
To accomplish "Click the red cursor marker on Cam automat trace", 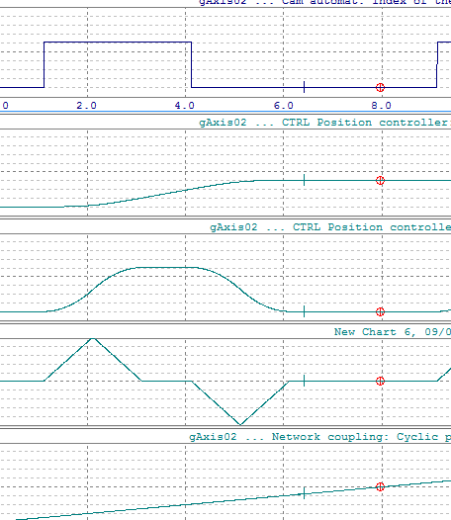I will tap(380, 88).
